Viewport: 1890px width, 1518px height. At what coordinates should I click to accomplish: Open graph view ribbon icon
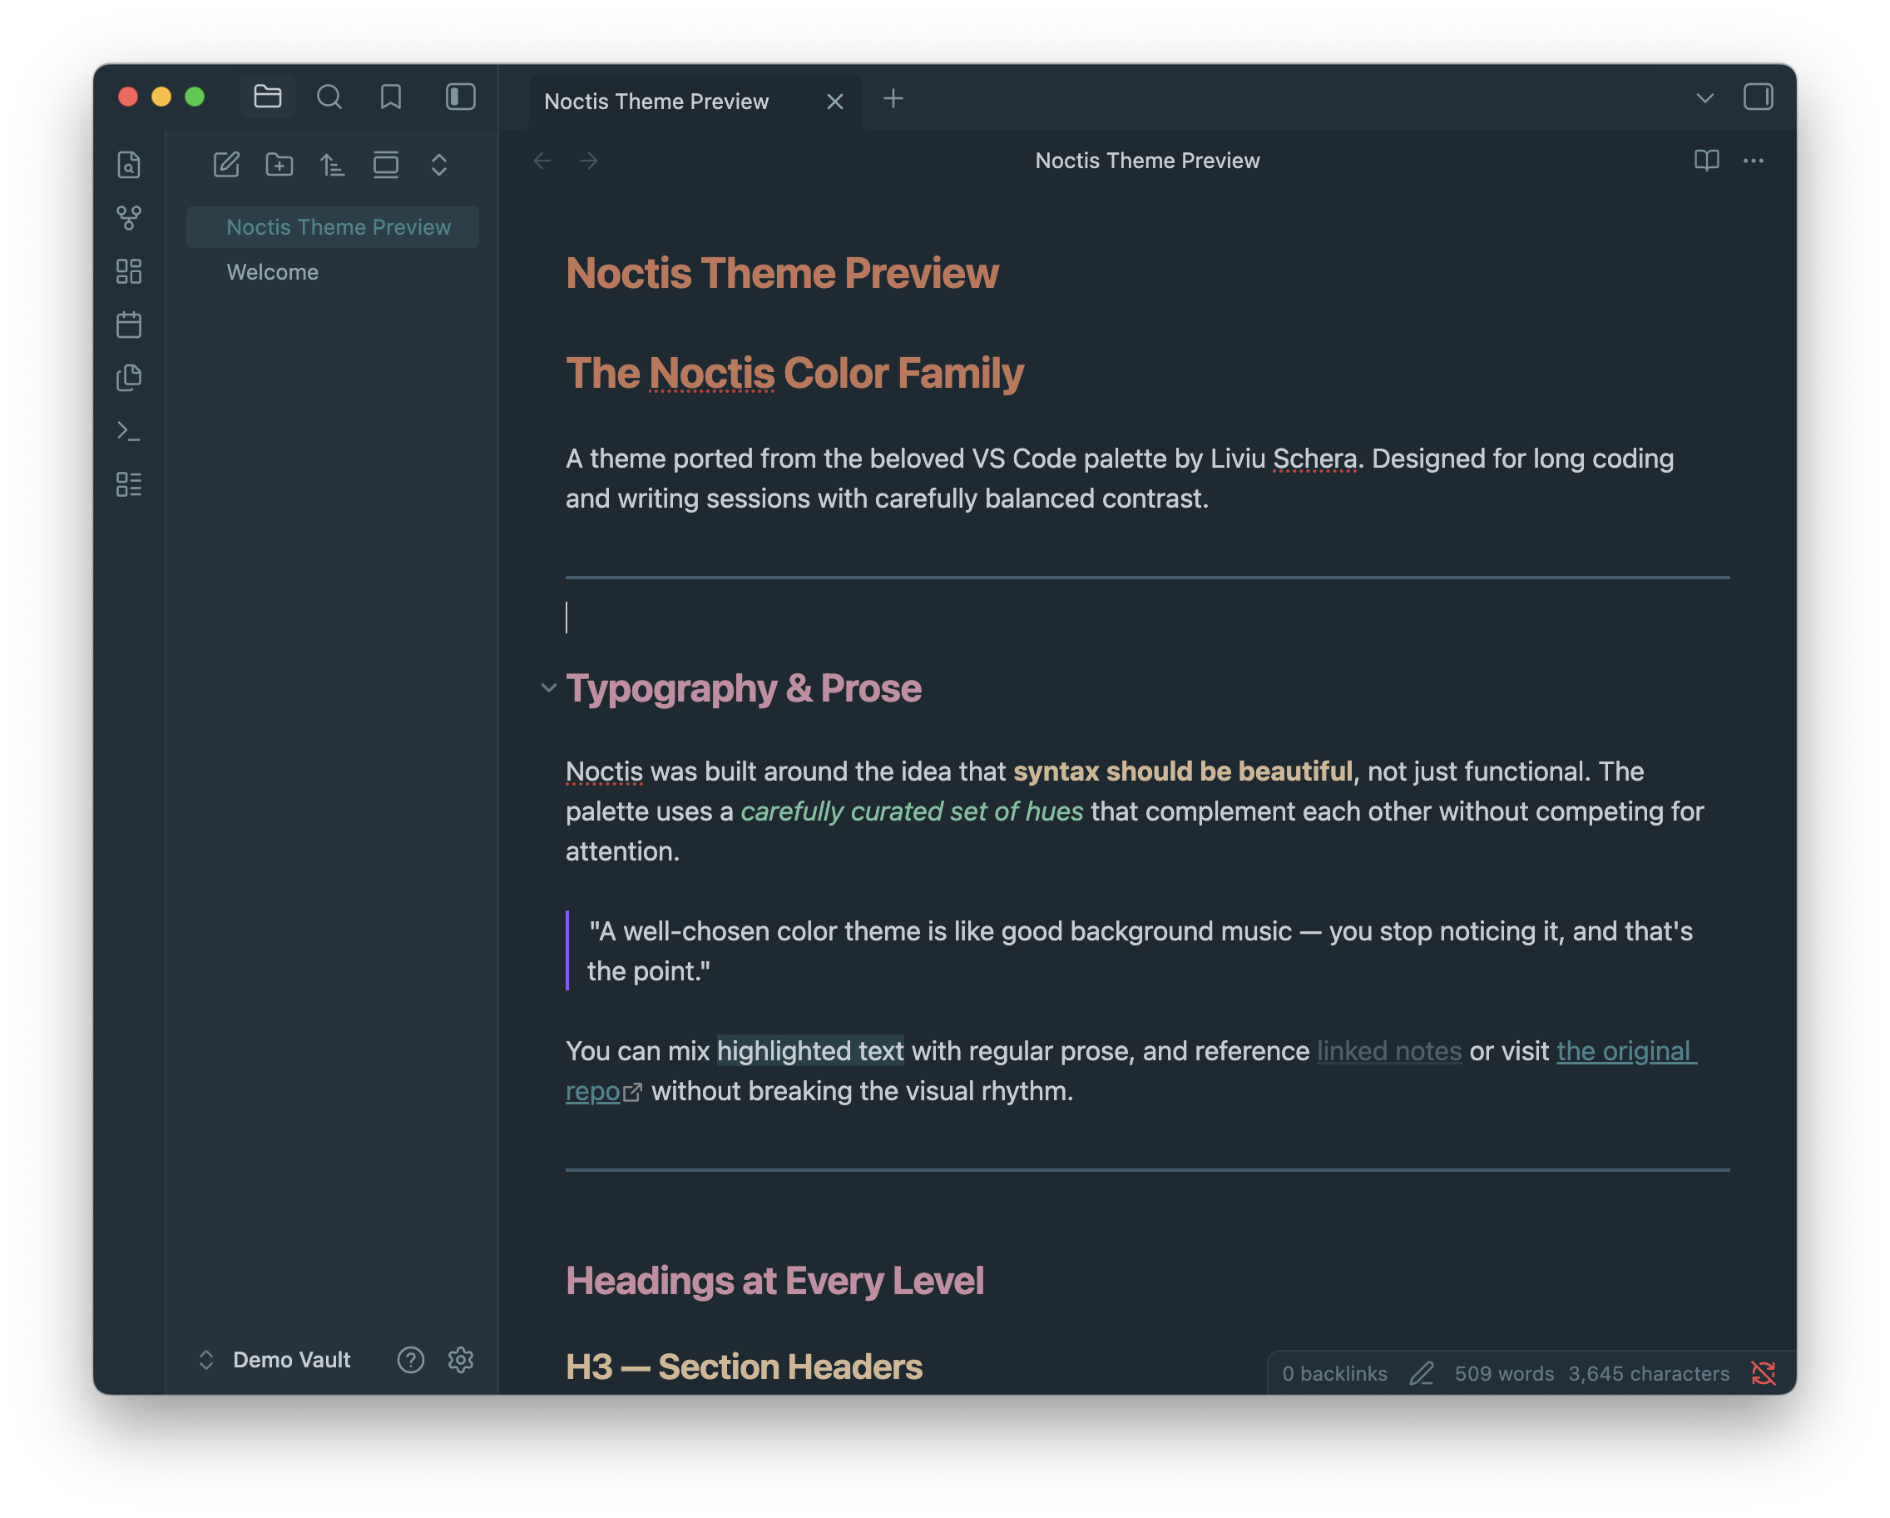pos(129,218)
